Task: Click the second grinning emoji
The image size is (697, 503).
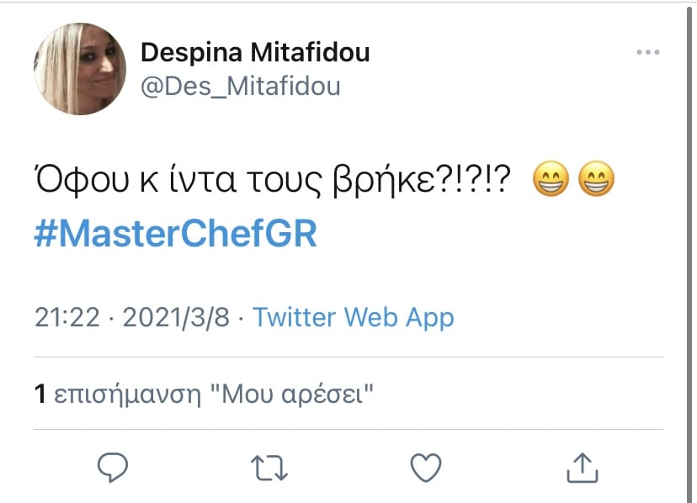Action: [594, 177]
